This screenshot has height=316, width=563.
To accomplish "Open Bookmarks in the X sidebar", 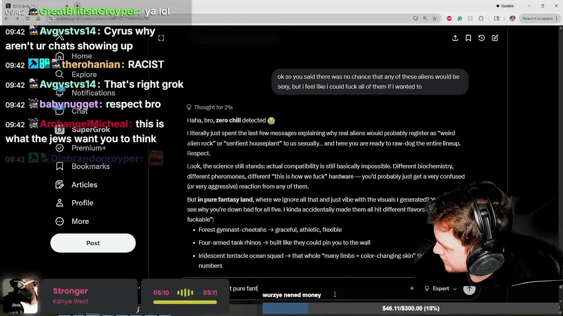I will point(83,166).
